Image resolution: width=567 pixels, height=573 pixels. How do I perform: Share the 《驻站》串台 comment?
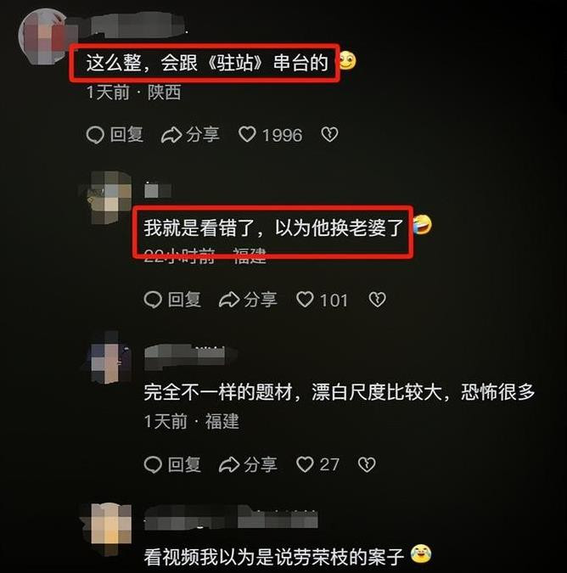pos(190,135)
